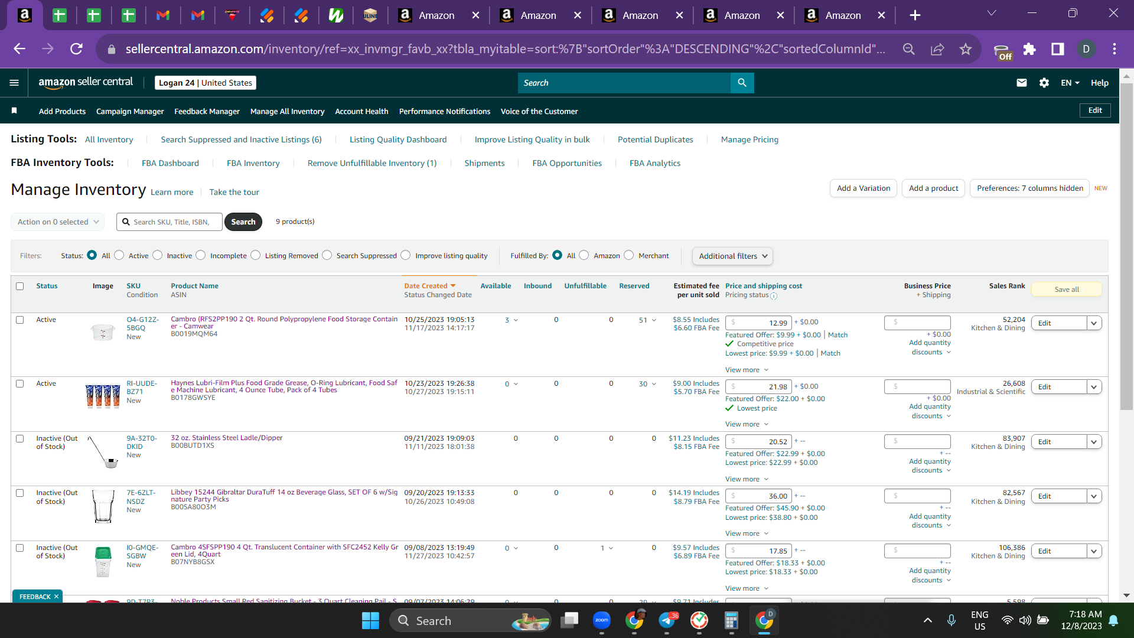Click the bookmark flag icon in favorites bar
Screen dimensions: 1134x638
(x=14, y=111)
